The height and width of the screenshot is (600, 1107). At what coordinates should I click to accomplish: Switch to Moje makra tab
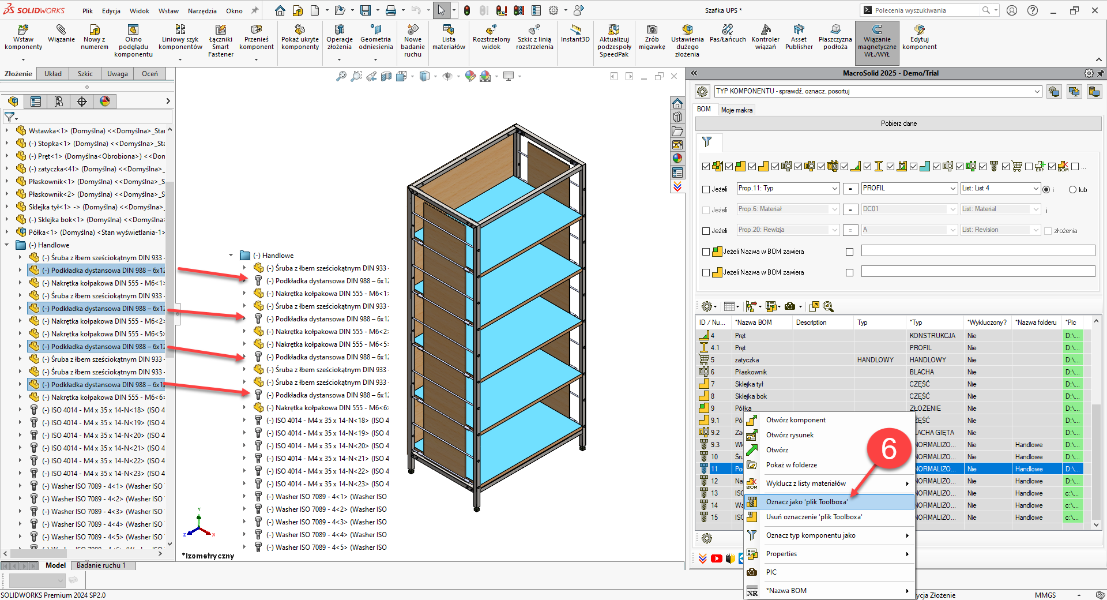737,110
